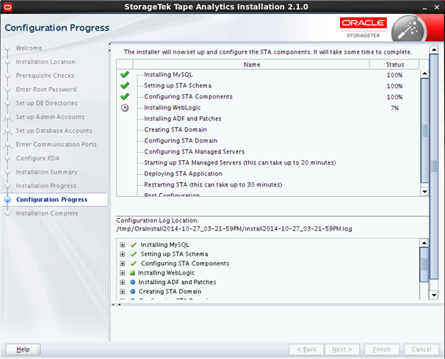The image size is (445, 359).
Task: Expand Installing WebLogic log node
Action: pos(123,273)
